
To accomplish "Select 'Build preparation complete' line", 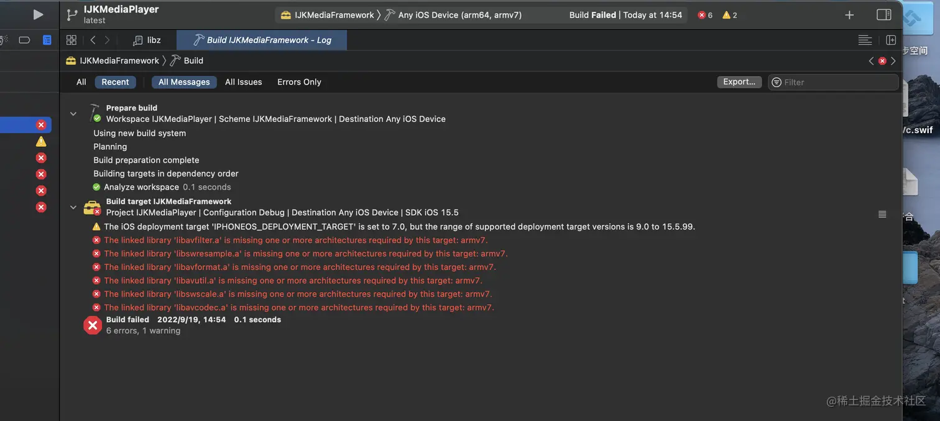I will tap(146, 160).
